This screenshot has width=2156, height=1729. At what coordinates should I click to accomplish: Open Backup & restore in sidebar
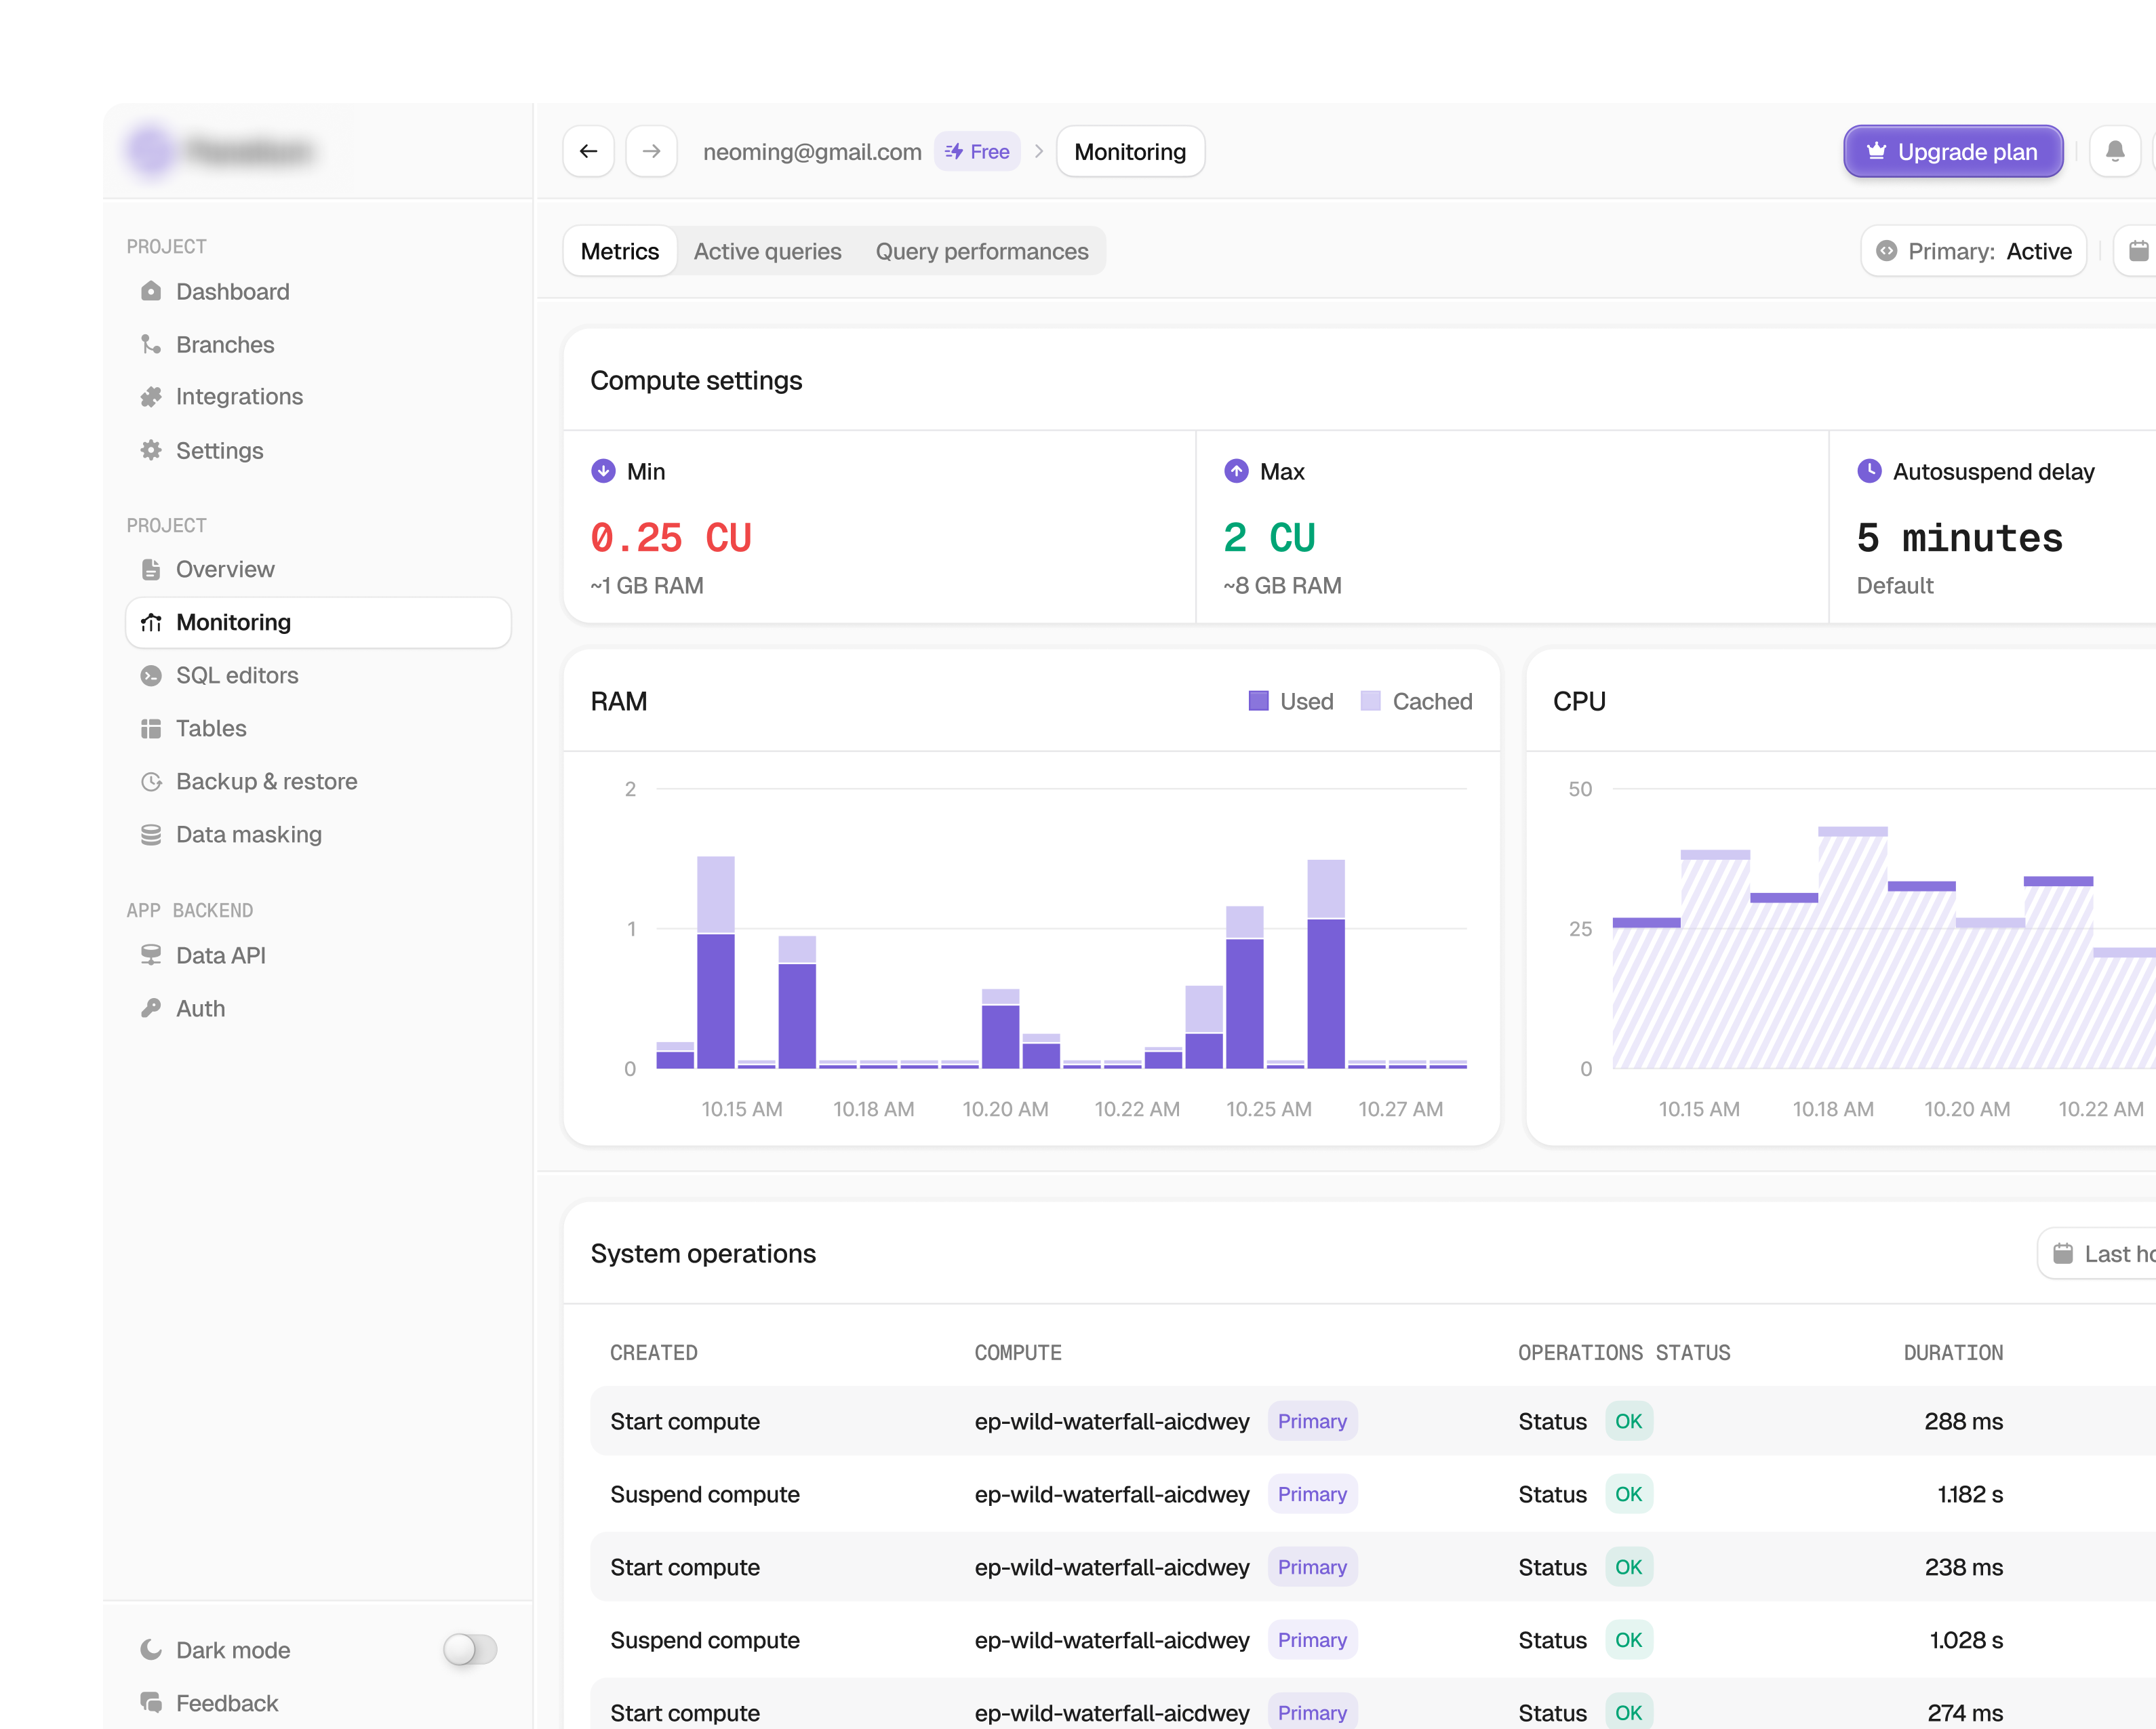click(266, 781)
